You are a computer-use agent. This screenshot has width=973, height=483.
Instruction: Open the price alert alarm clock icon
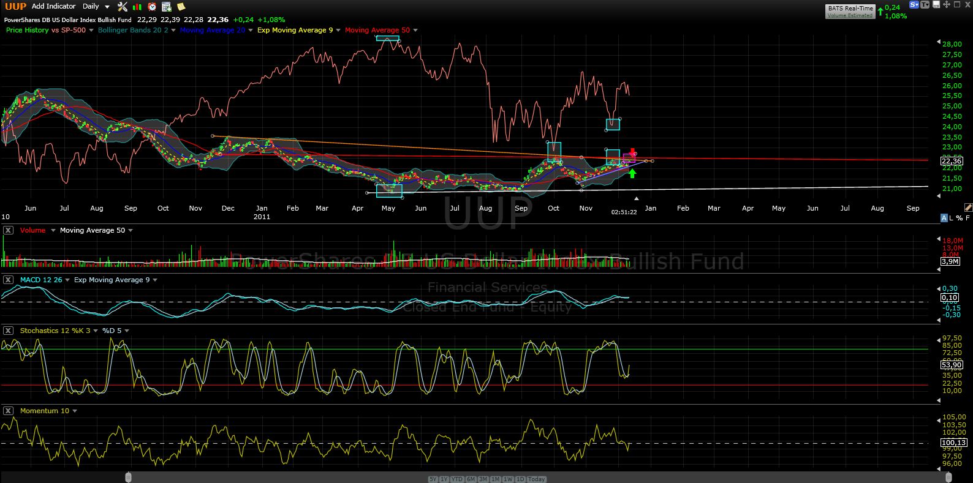tap(151, 7)
